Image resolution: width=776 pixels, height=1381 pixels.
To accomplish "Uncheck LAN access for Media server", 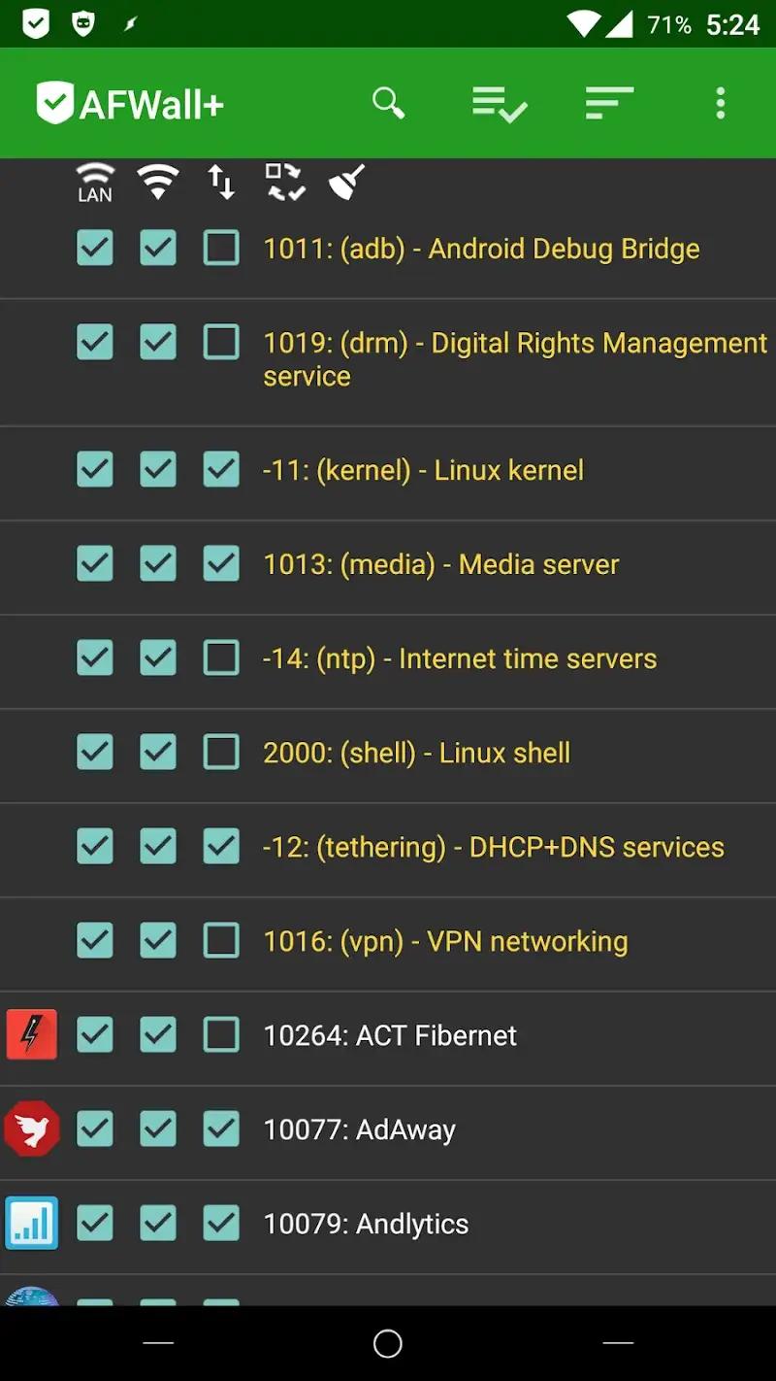I will (x=94, y=563).
